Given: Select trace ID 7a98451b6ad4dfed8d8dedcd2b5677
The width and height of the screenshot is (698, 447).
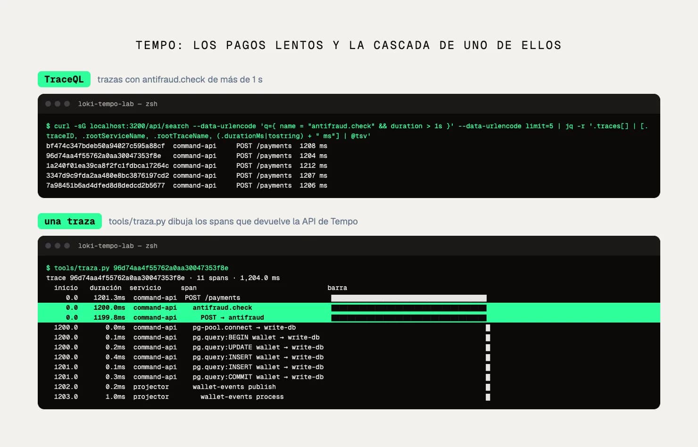Looking at the screenshot, I should (x=106, y=186).
